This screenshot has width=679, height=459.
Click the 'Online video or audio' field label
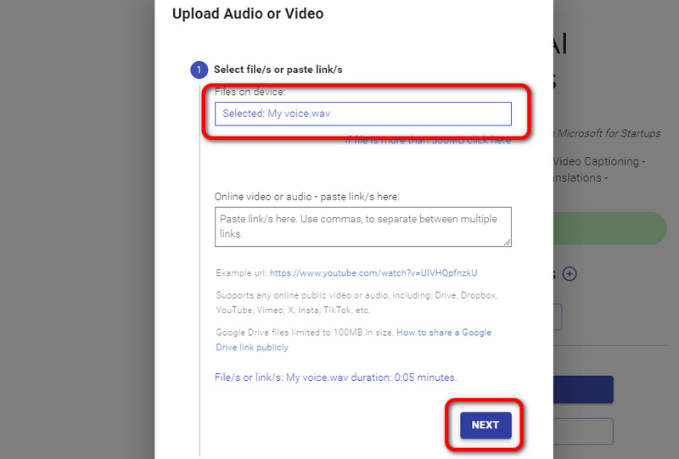click(306, 197)
